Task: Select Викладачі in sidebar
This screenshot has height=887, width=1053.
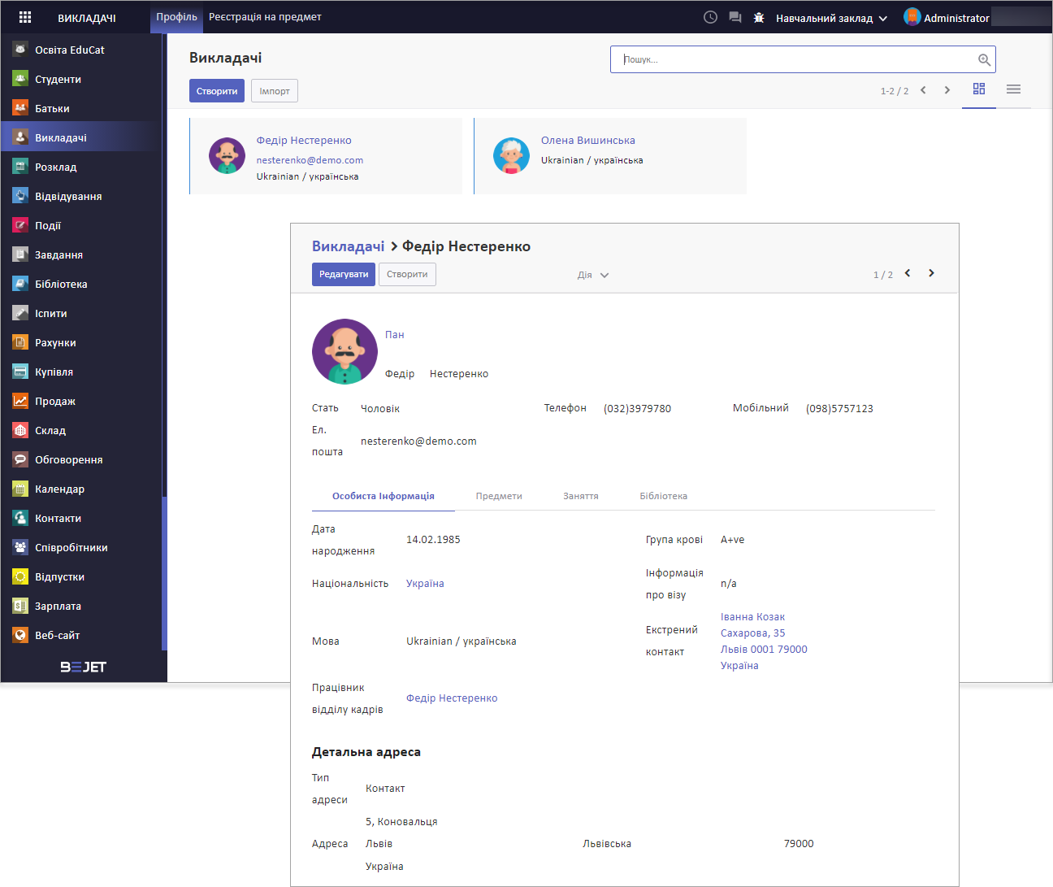Action: point(81,137)
